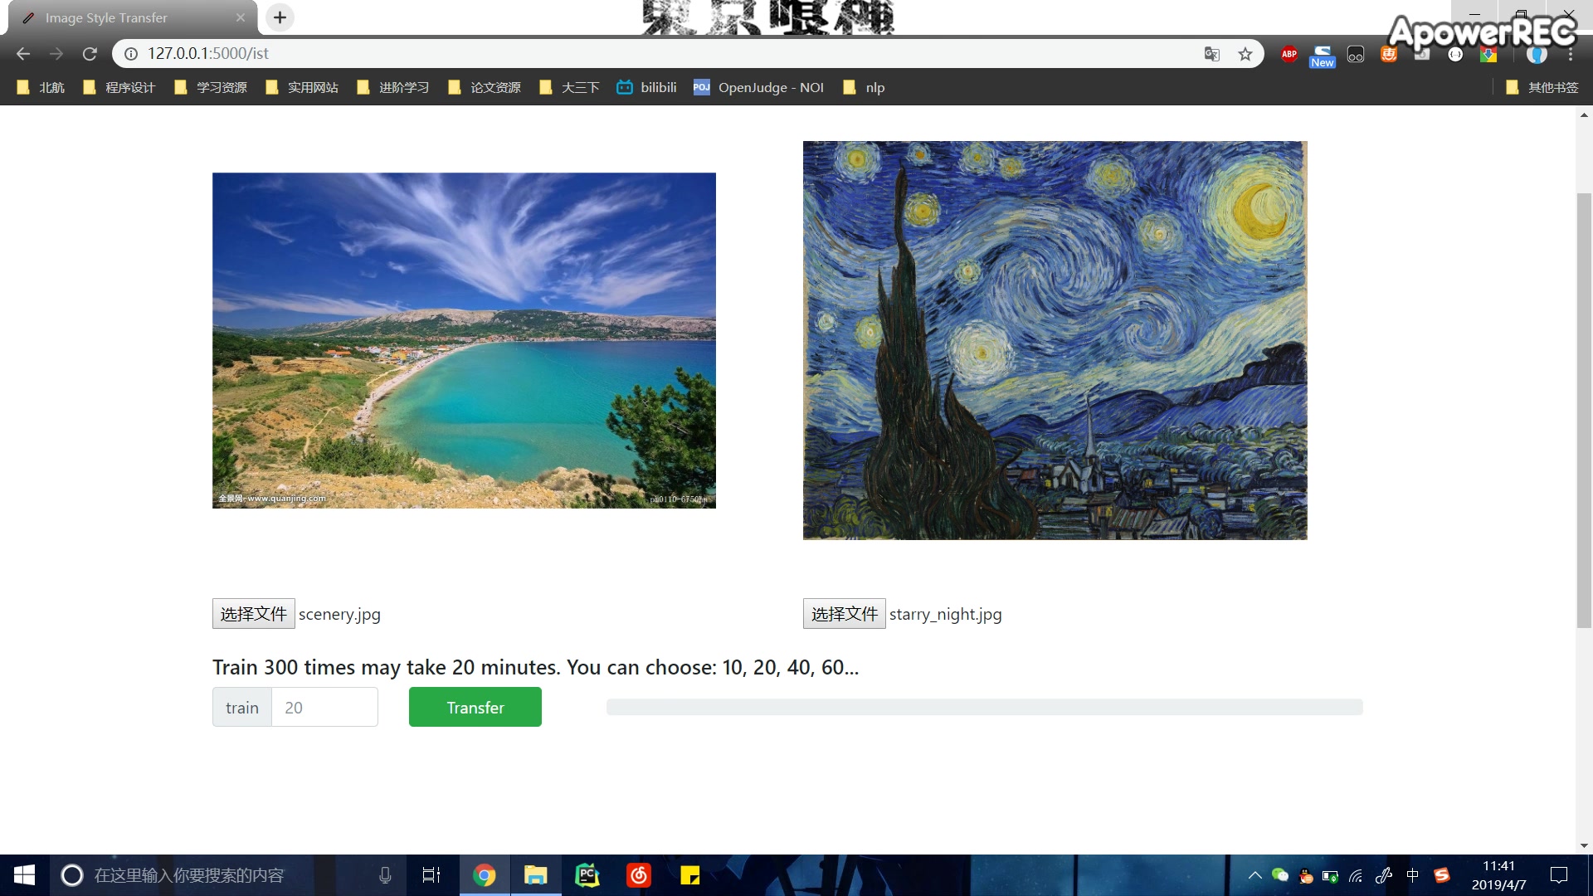The width and height of the screenshot is (1593, 896).
Task: Click the Transfer button to start style transfer
Action: (x=475, y=707)
